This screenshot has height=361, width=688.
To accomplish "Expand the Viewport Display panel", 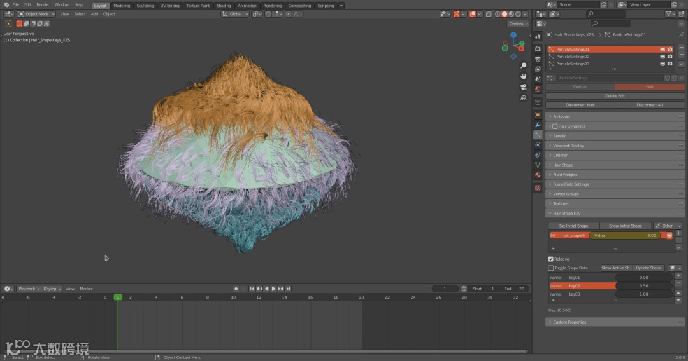I will click(x=568, y=146).
